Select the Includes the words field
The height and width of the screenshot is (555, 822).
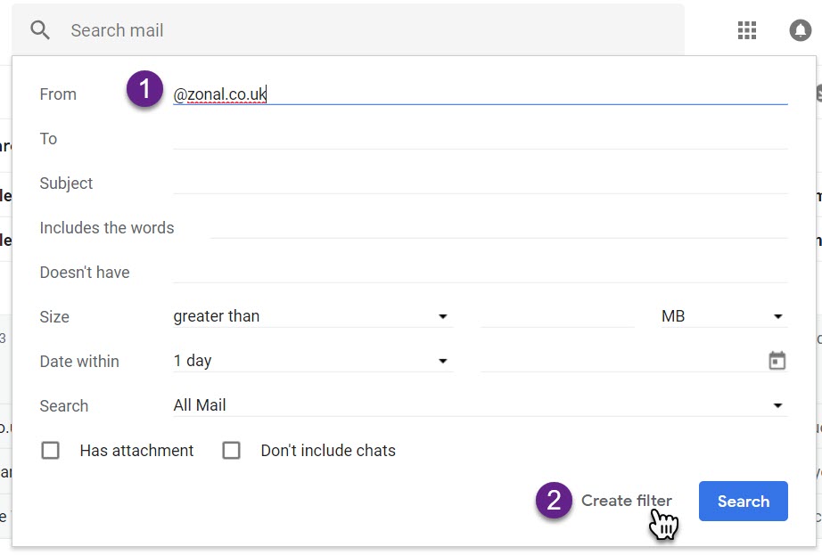tap(498, 228)
